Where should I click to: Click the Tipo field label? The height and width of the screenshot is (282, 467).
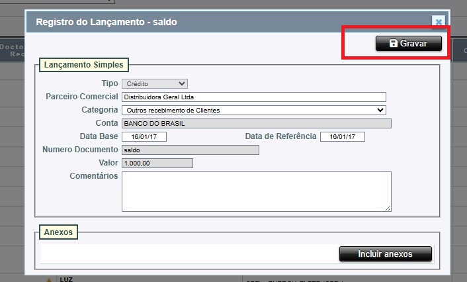click(x=109, y=83)
